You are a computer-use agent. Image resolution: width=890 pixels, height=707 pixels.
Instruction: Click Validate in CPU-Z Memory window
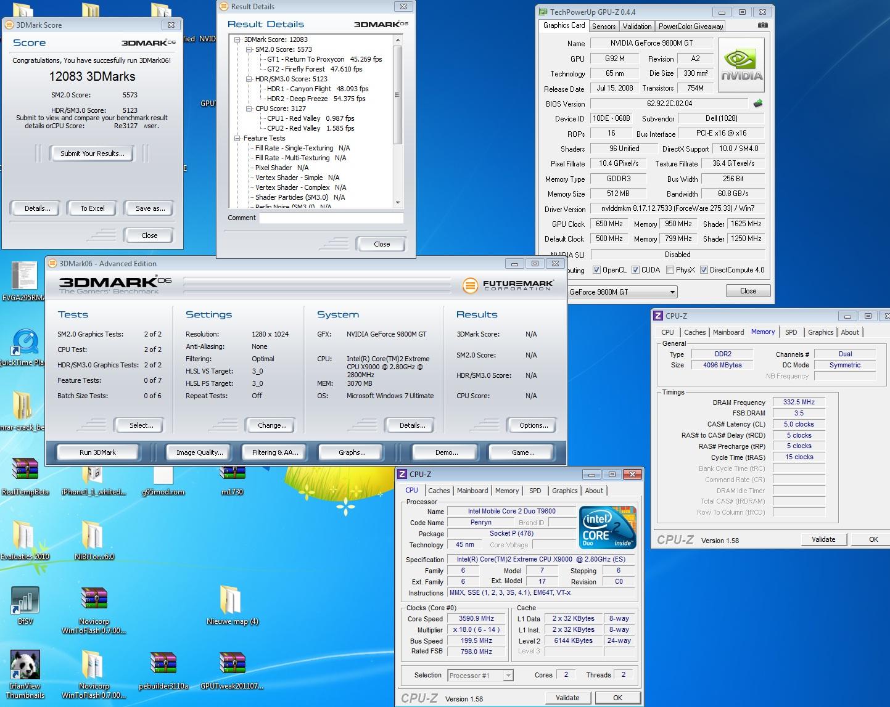[x=823, y=539]
